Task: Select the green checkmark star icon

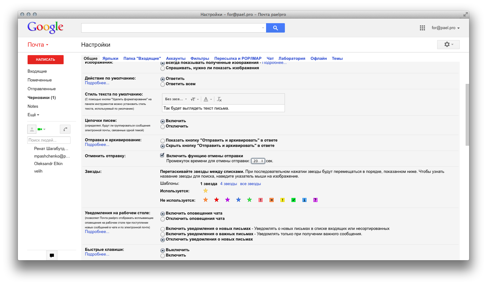Action: (x=293, y=200)
